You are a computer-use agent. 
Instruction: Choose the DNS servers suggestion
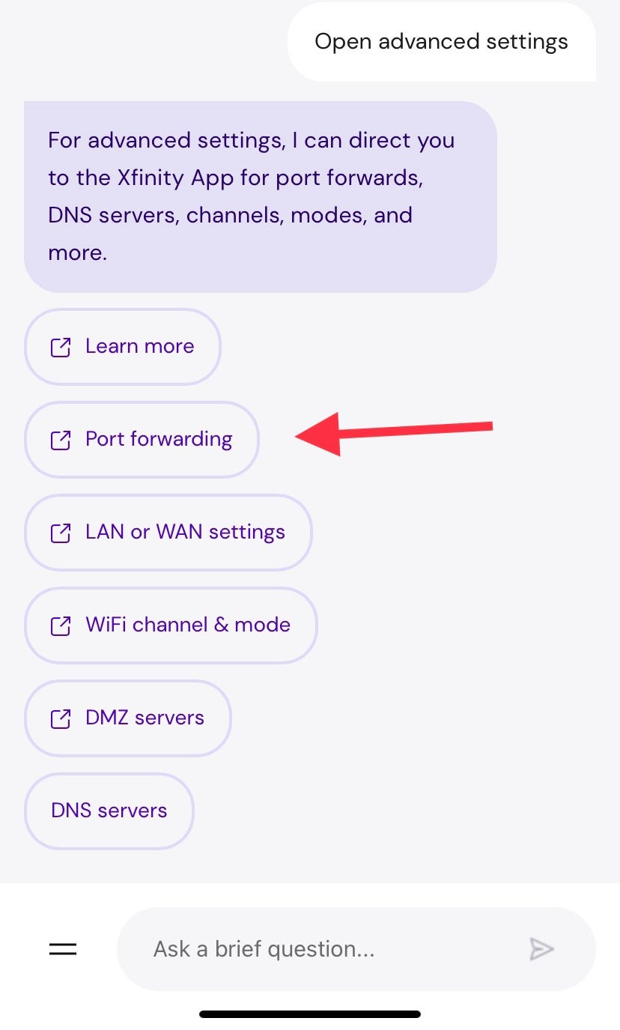pos(109,811)
